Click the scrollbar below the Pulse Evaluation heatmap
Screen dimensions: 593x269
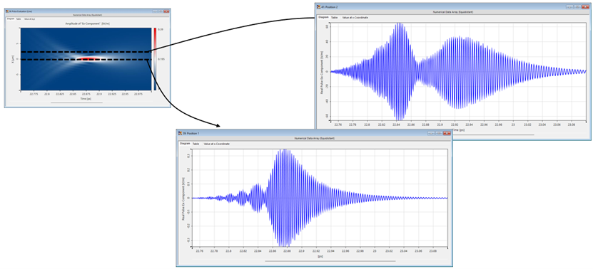[77, 102]
